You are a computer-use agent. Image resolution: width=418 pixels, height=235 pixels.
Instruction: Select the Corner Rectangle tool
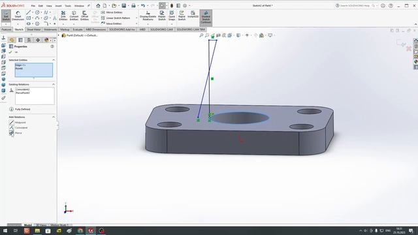pos(28,18)
